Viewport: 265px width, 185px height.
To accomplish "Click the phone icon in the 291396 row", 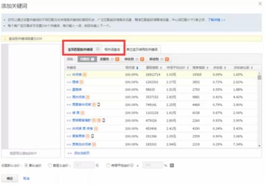I will (x=93, y=136).
